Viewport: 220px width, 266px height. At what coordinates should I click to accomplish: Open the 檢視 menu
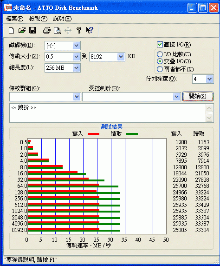click(x=38, y=18)
